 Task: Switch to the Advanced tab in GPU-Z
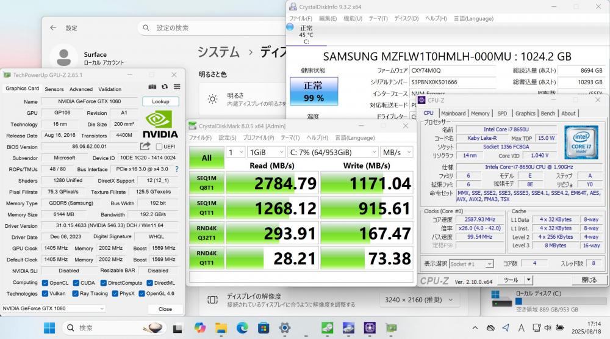[x=81, y=89]
